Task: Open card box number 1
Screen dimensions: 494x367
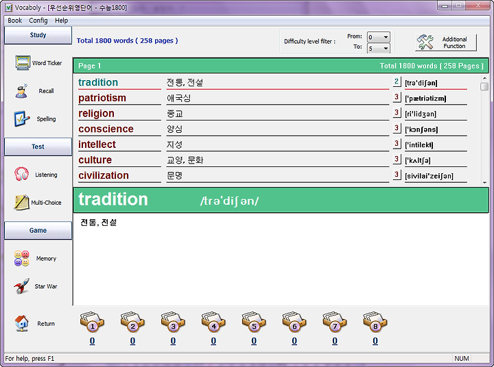Action: (92, 322)
